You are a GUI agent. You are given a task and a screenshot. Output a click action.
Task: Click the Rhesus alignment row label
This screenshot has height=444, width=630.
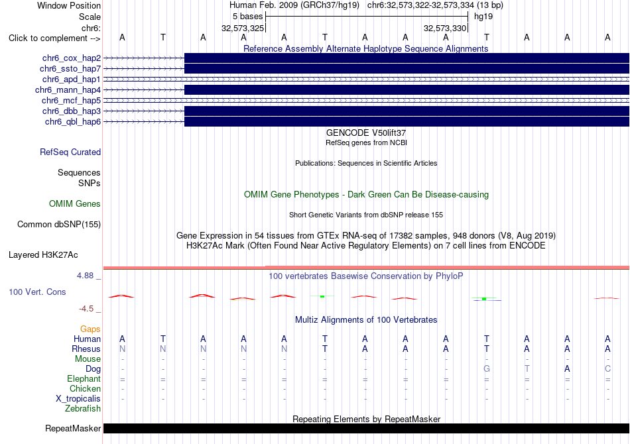(86, 349)
